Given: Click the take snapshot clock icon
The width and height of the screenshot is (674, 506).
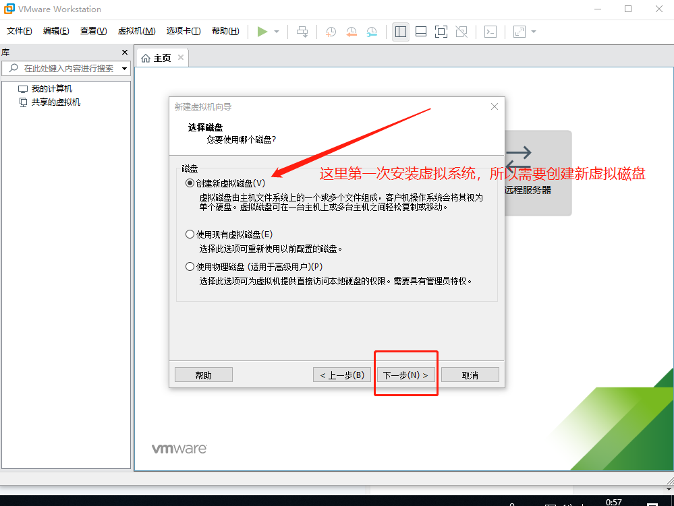Looking at the screenshot, I should coord(331,31).
